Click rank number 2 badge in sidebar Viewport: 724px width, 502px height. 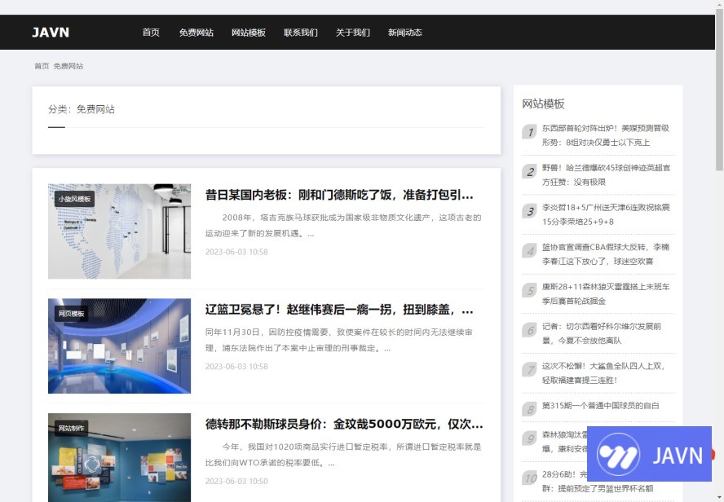(x=530, y=172)
